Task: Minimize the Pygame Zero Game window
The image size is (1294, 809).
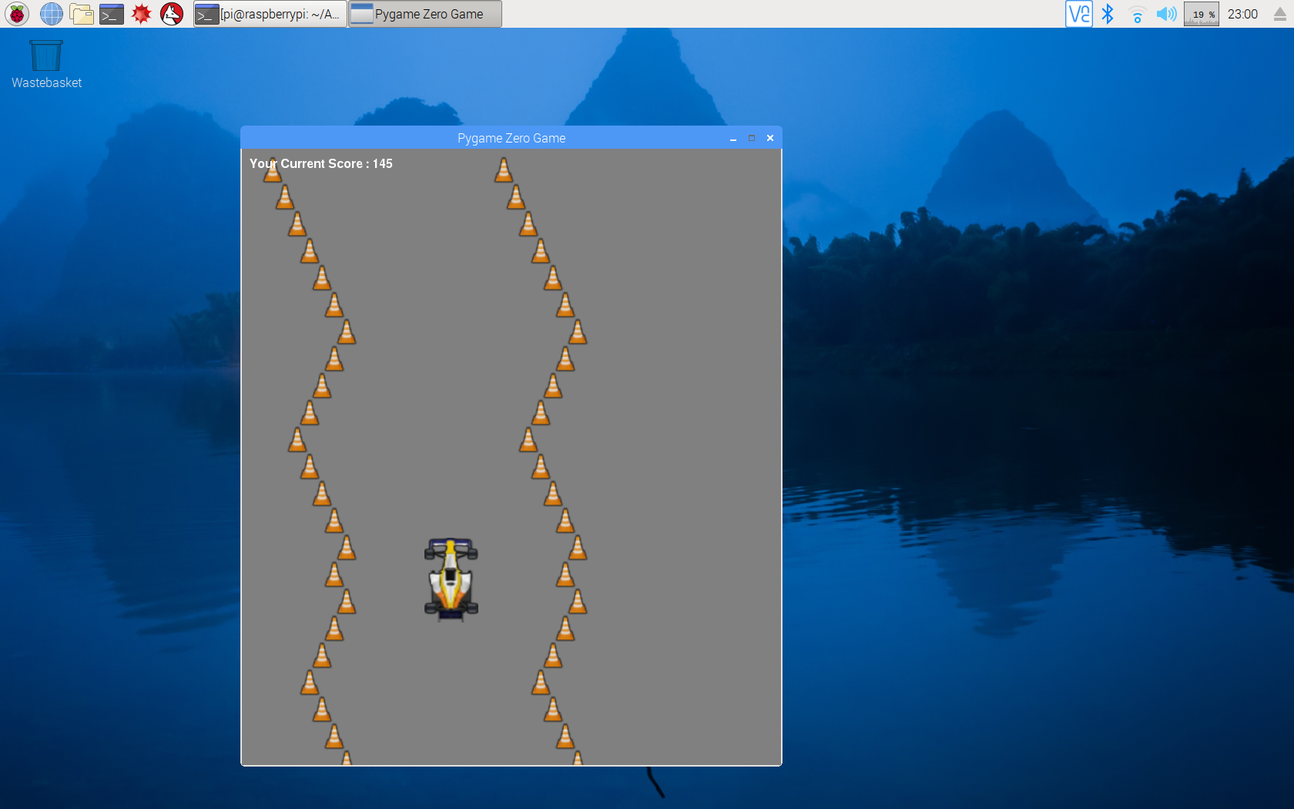Action: [x=732, y=139]
